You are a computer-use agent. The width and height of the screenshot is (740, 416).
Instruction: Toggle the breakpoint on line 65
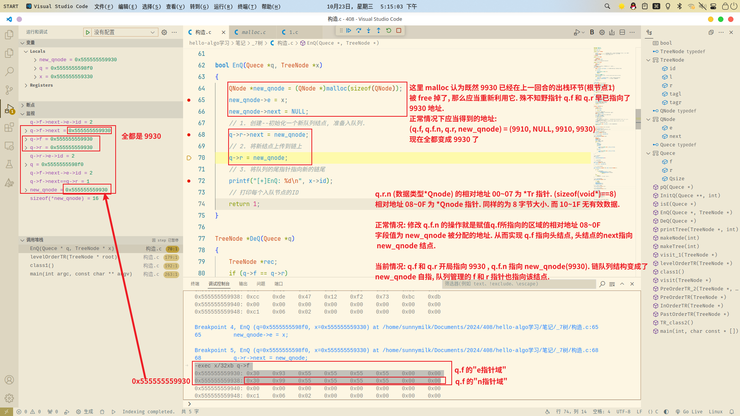pyautogui.click(x=189, y=100)
